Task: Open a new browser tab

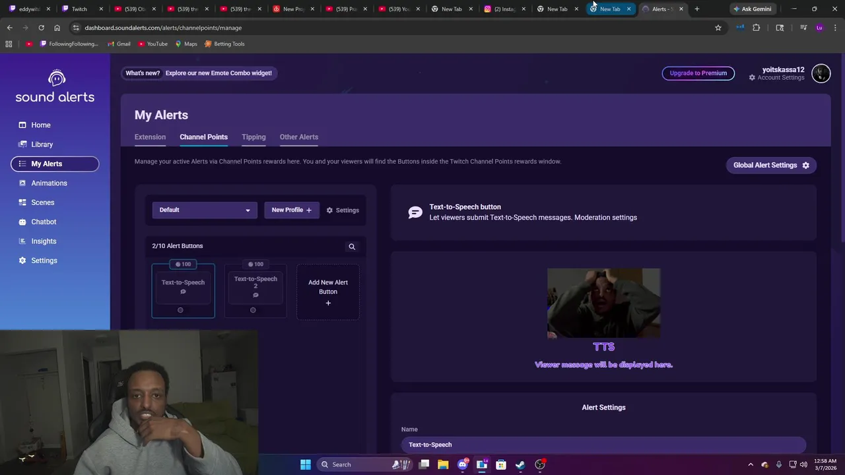Action: [x=697, y=9]
